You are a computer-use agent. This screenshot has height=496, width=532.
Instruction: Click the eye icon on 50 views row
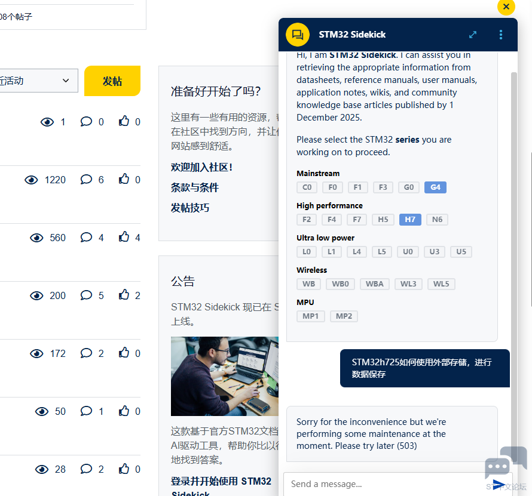(42, 412)
